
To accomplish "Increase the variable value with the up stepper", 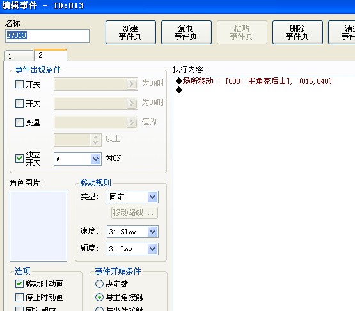I will click(x=96, y=137).
